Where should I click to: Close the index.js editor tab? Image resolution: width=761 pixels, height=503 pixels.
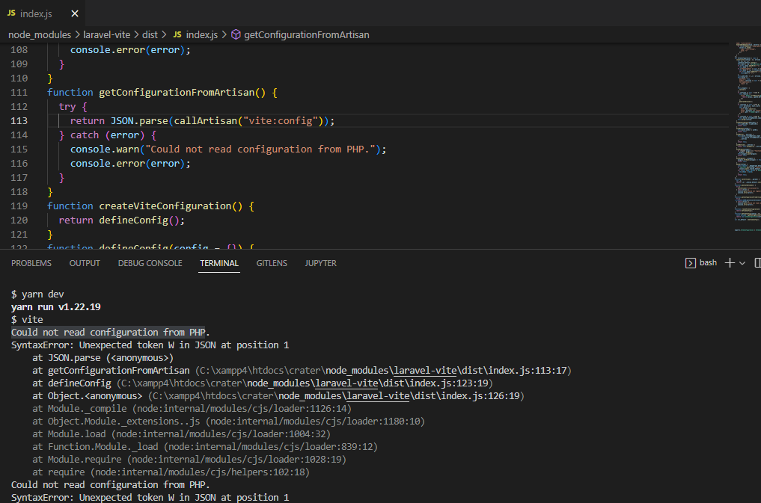(x=75, y=13)
